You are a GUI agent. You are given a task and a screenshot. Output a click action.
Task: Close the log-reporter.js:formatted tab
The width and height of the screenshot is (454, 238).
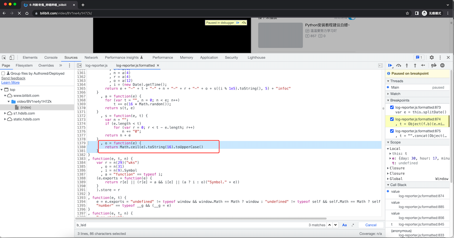click(x=158, y=66)
